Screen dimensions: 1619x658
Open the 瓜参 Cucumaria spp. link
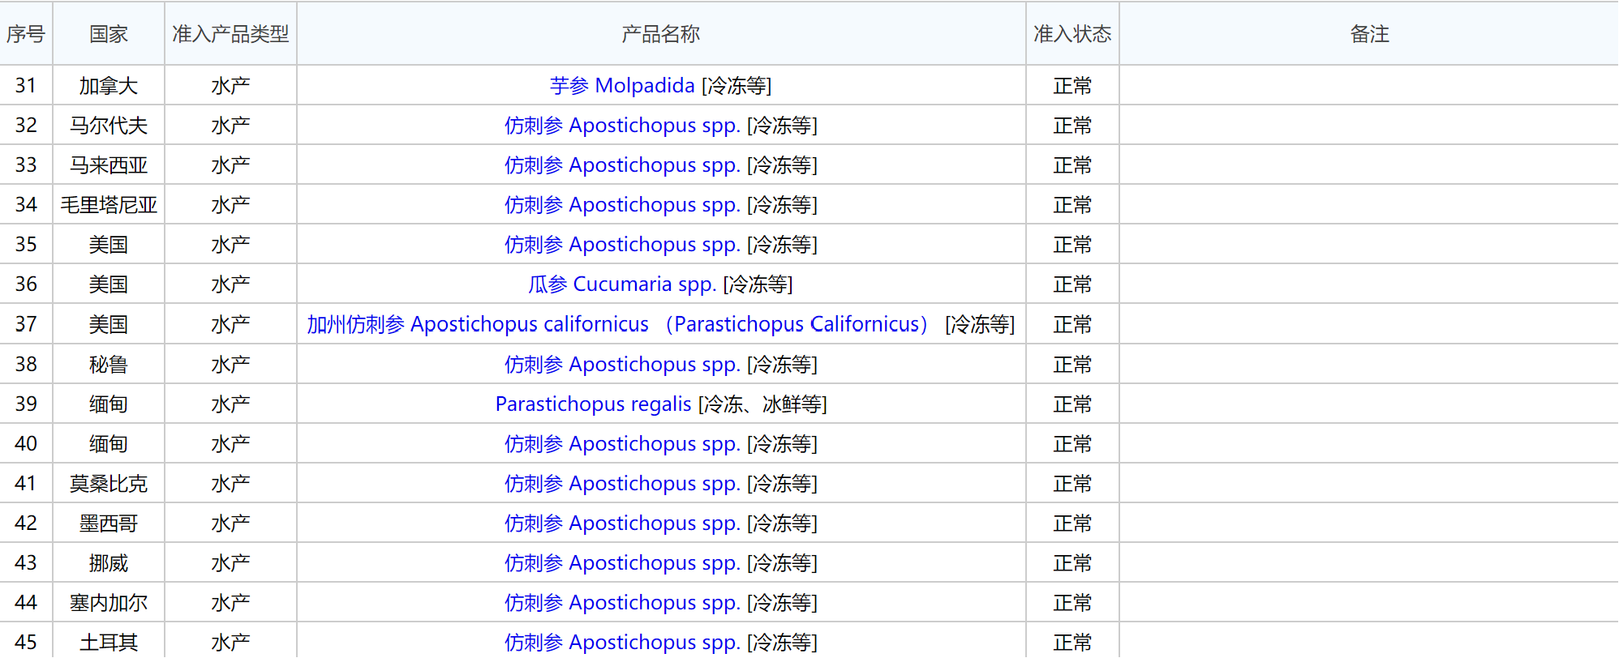pos(622,284)
